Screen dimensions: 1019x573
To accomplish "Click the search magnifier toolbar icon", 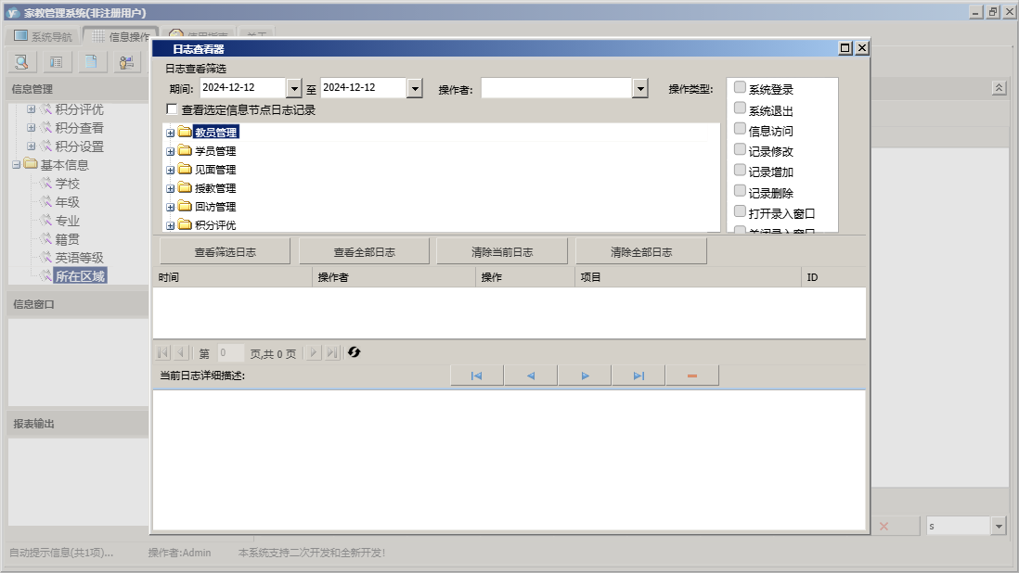I will 22,62.
